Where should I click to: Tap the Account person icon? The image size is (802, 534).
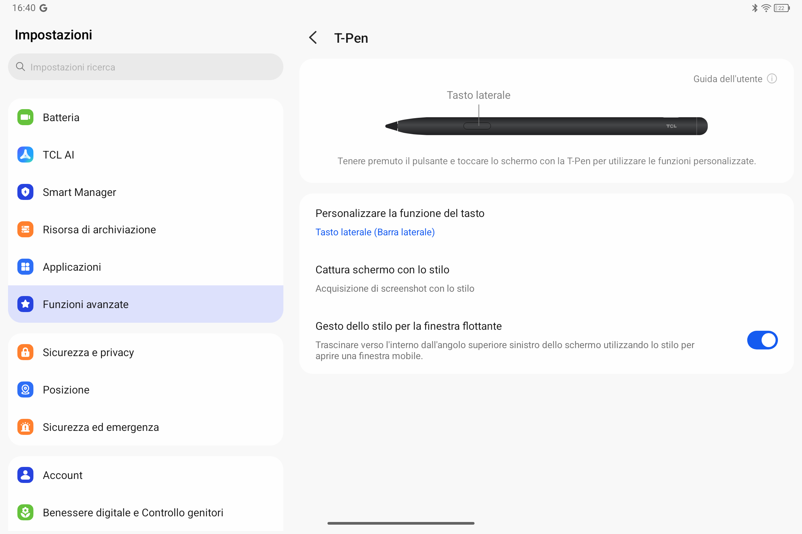pos(25,475)
